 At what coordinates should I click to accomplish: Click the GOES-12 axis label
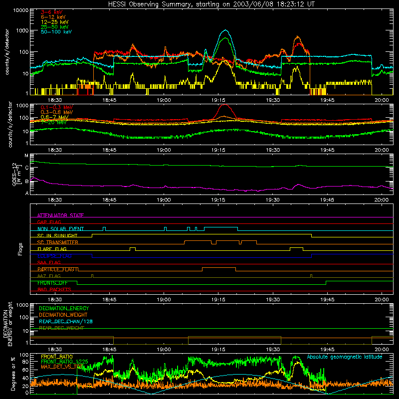tap(14, 174)
